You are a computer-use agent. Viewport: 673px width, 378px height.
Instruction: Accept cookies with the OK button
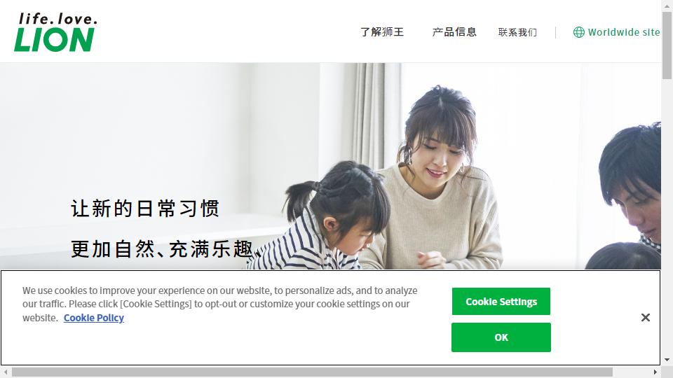pyautogui.click(x=501, y=337)
